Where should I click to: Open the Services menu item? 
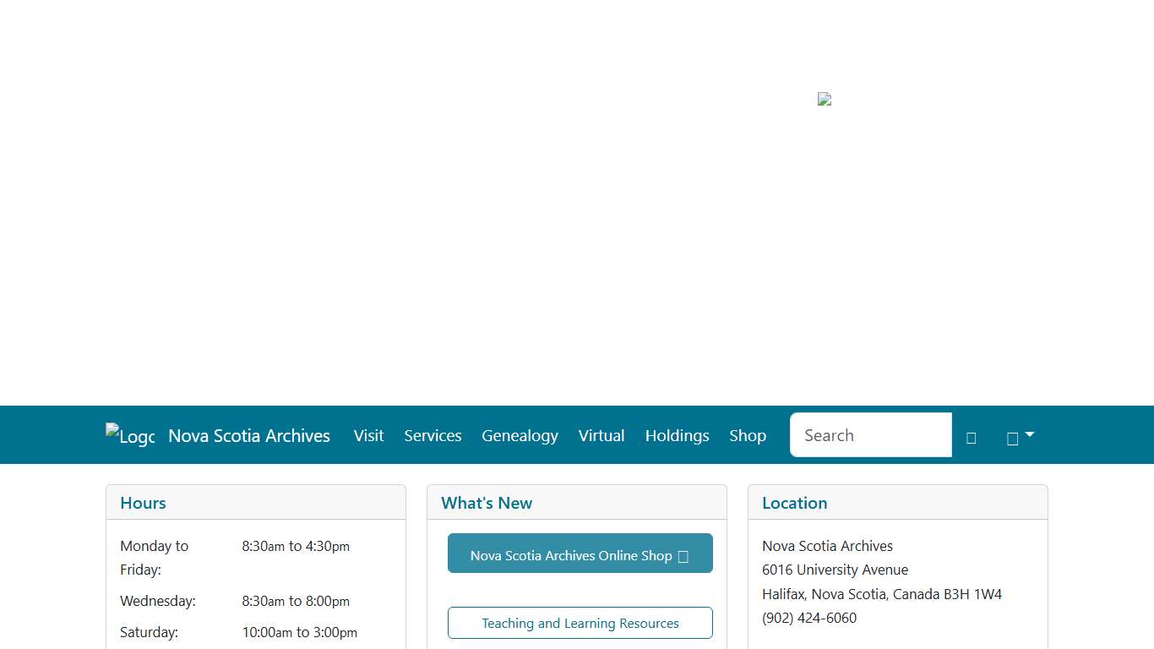(x=433, y=435)
